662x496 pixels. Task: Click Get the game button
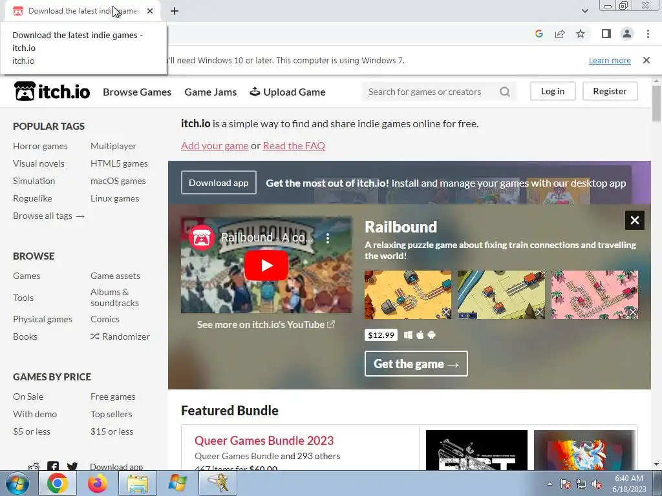pyautogui.click(x=416, y=364)
